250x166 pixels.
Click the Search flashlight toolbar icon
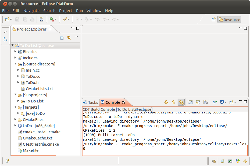pos(65,19)
